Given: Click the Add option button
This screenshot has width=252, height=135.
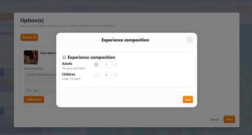Looking at the screenshot, I should pos(34,99).
